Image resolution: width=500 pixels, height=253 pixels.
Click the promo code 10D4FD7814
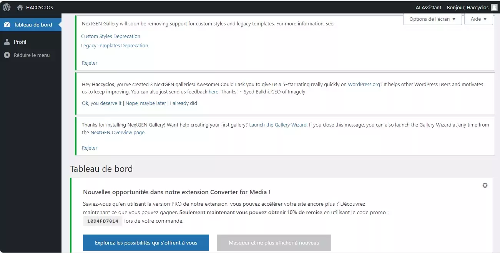pyautogui.click(x=103, y=221)
